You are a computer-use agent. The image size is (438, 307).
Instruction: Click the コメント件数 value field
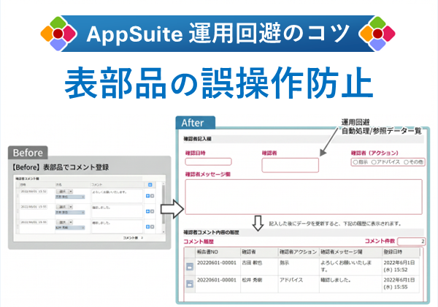click(x=412, y=241)
